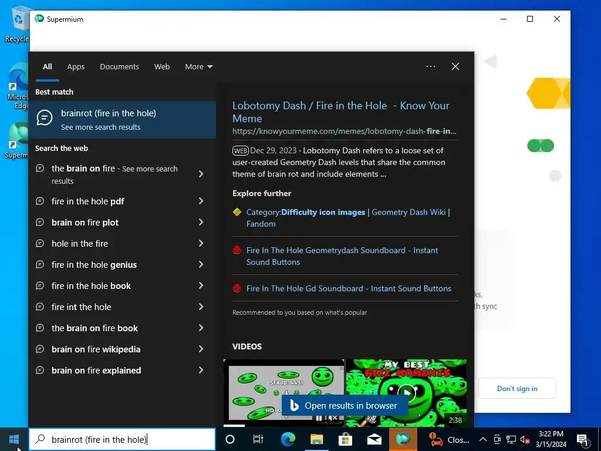Click the Meet Now tray icon
The width and height of the screenshot is (601, 451).
pos(497,439)
